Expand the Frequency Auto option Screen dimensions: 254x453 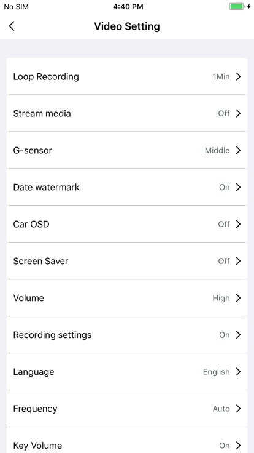coord(127,409)
